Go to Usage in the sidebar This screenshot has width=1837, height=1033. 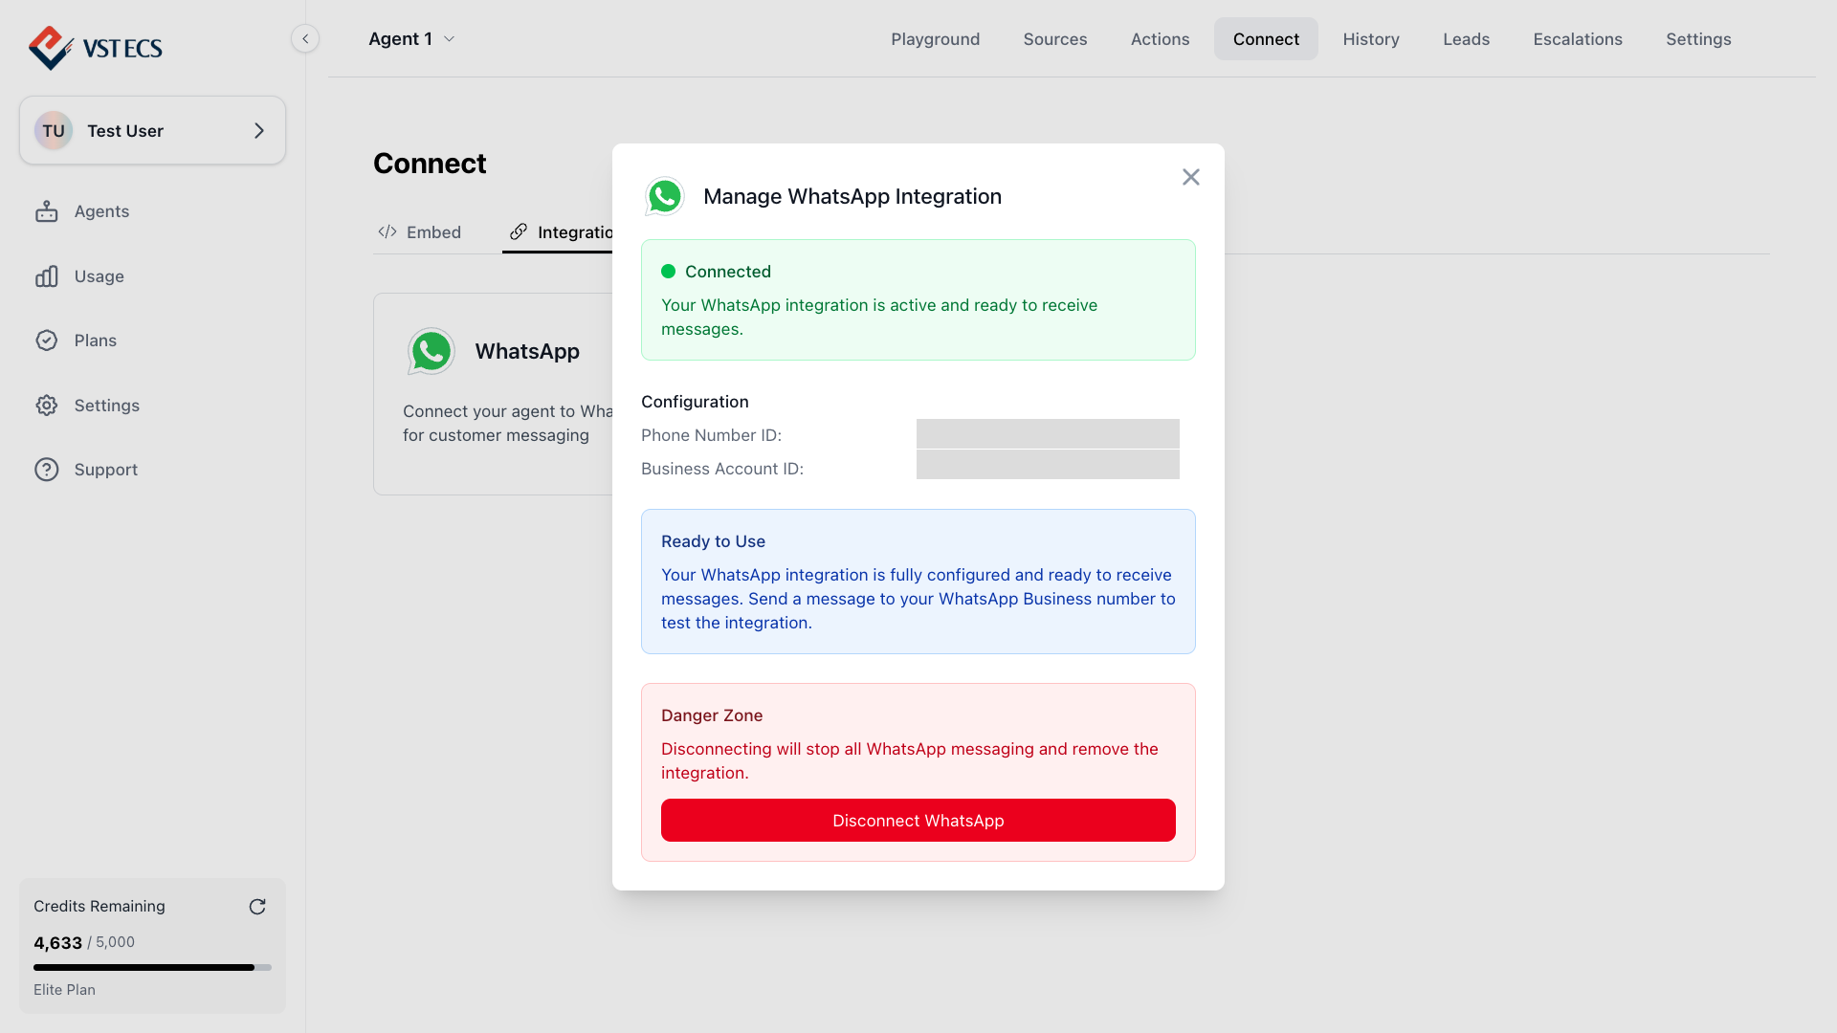[x=100, y=276]
